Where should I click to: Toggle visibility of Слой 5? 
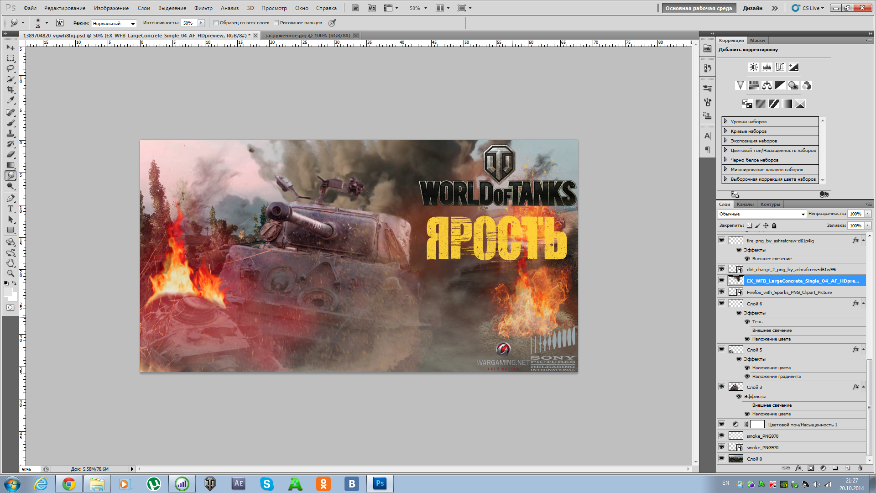click(721, 349)
